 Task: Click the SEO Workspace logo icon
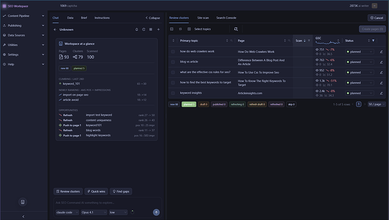pyautogui.click(x=4, y=6)
